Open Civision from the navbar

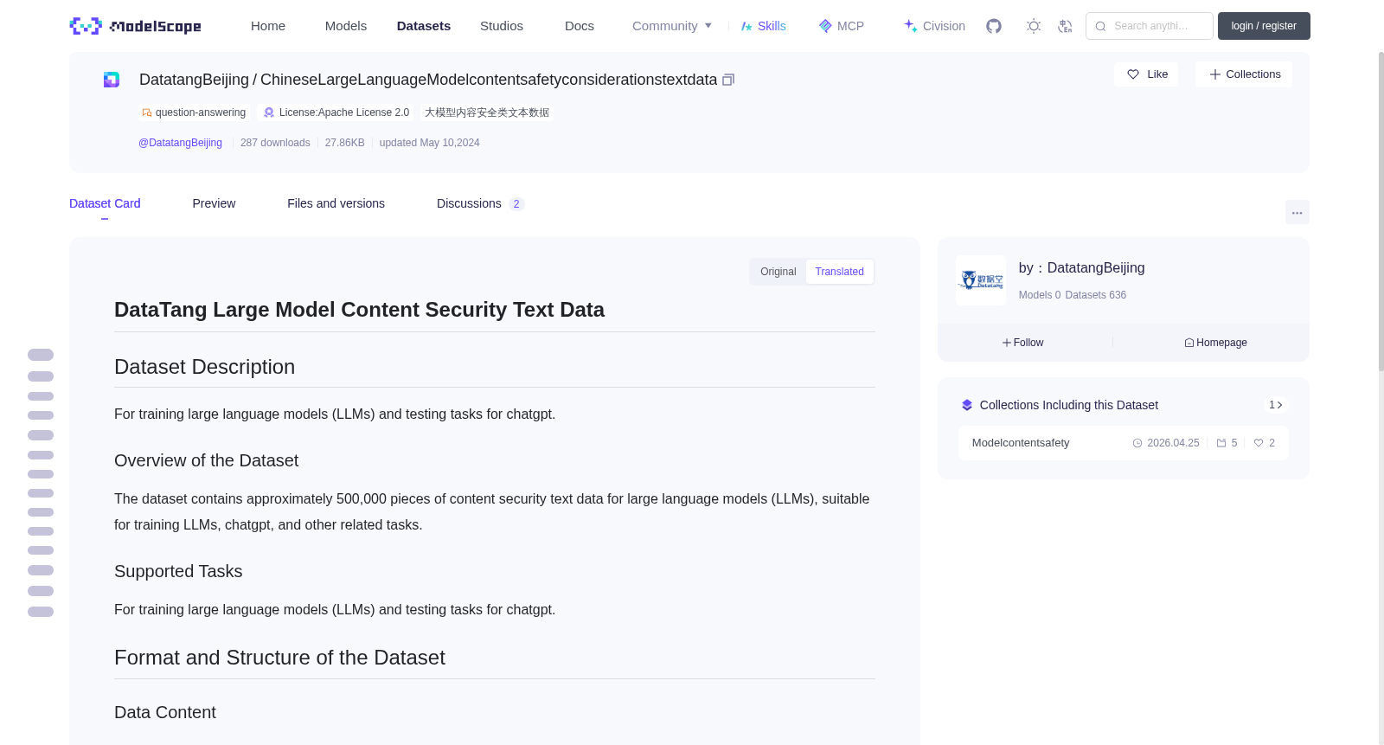pos(934,26)
